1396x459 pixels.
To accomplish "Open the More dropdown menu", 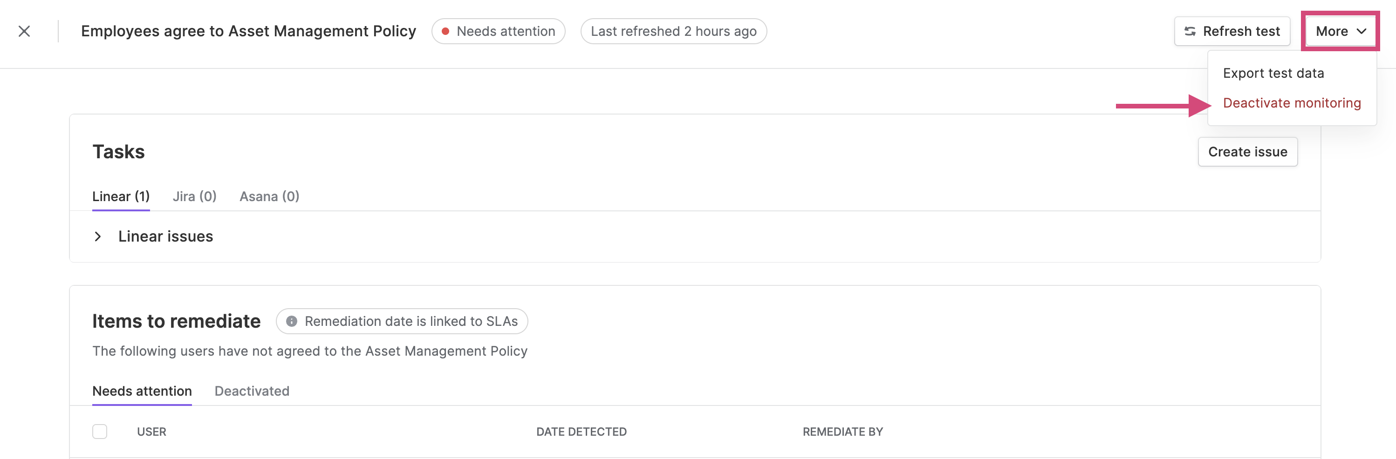I will pyautogui.click(x=1340, y=31).
